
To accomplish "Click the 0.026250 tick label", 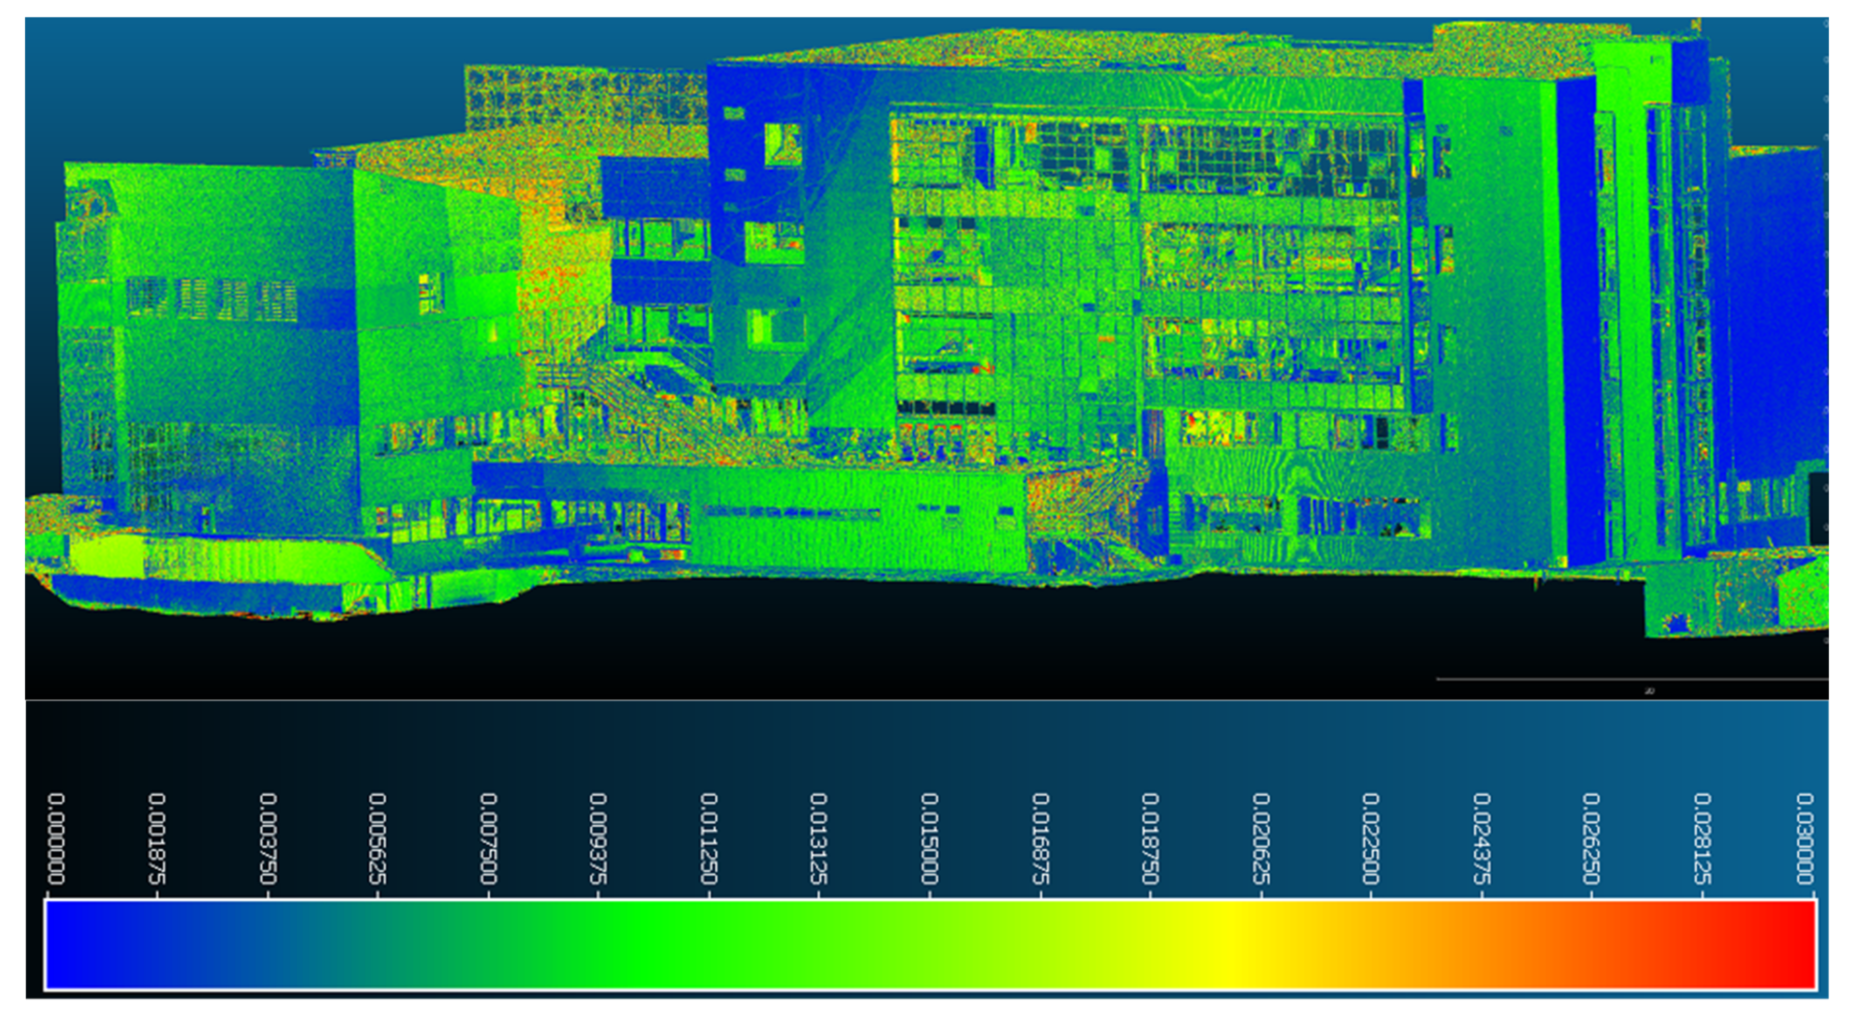I will (x=1591, y=839).
